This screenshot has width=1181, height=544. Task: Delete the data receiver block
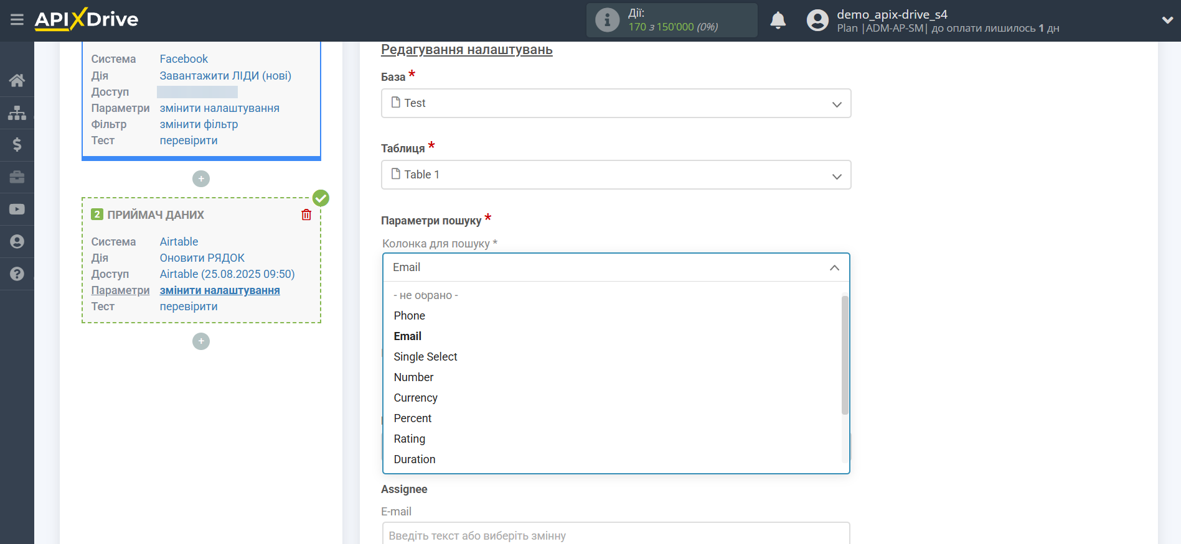click(x=306, y=214)
